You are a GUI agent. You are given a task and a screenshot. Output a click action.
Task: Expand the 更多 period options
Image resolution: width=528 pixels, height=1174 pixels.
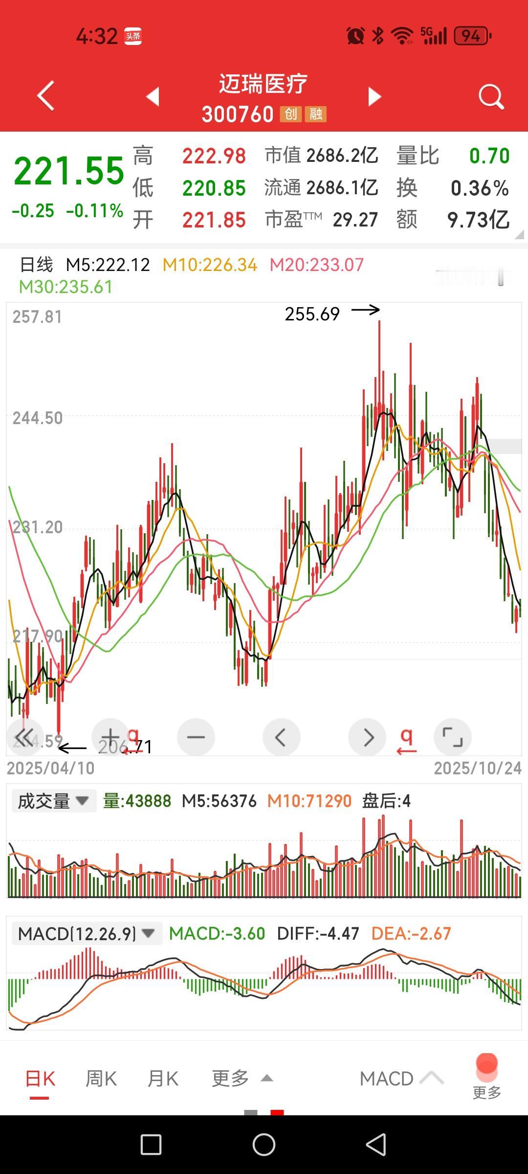tap(242, 1078)
